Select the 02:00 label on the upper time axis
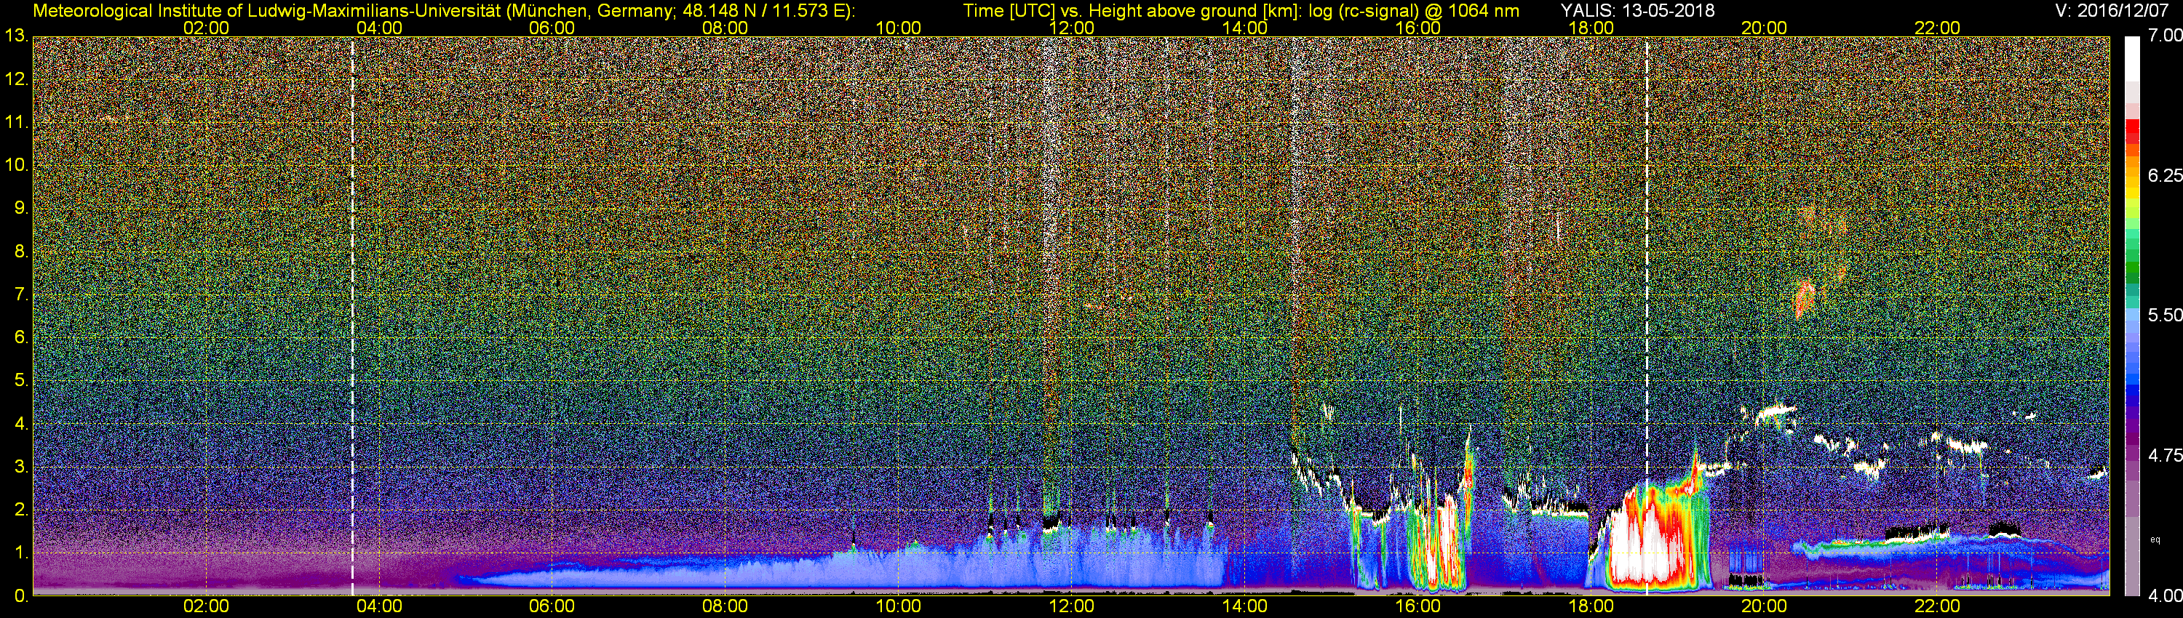This screenshot has width=2183, height=618. point(206,28)
